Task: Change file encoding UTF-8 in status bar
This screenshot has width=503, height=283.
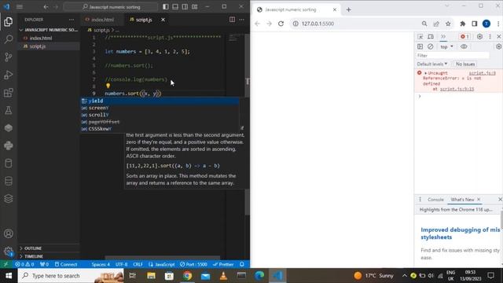Action: point(122,264)
